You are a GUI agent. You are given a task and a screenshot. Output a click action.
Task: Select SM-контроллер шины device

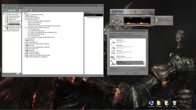click(x=36, y=23)
